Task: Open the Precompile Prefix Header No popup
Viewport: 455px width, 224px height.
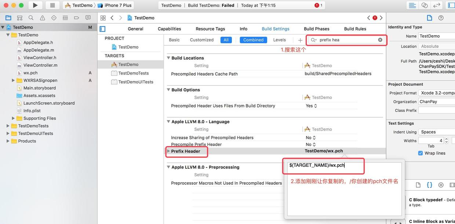Action: tap(311, 144)
